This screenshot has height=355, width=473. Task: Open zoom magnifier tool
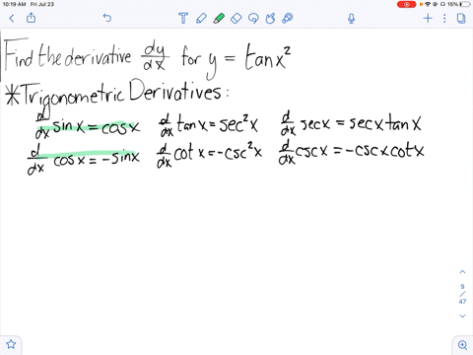pyautogui.click(x=462, y=345)
